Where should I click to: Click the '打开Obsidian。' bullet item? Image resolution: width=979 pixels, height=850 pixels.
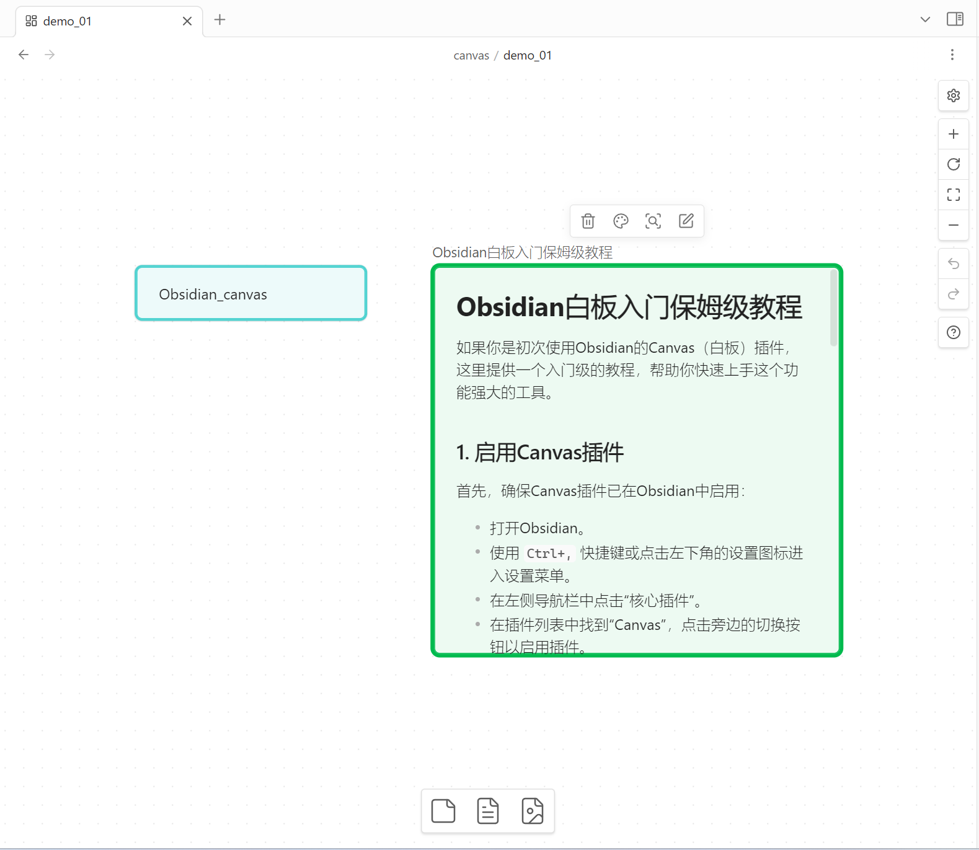click(x=538, y=528)
